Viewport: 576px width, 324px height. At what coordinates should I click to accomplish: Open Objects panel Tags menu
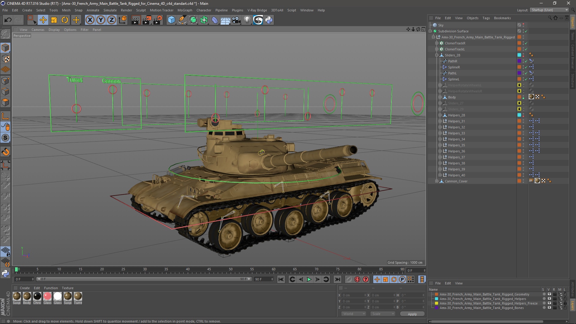pos(486,18)
